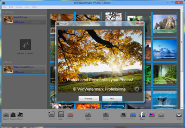185x128 pixels.
Task: Click the Select ALL photos icon
Action: [51, 114]
